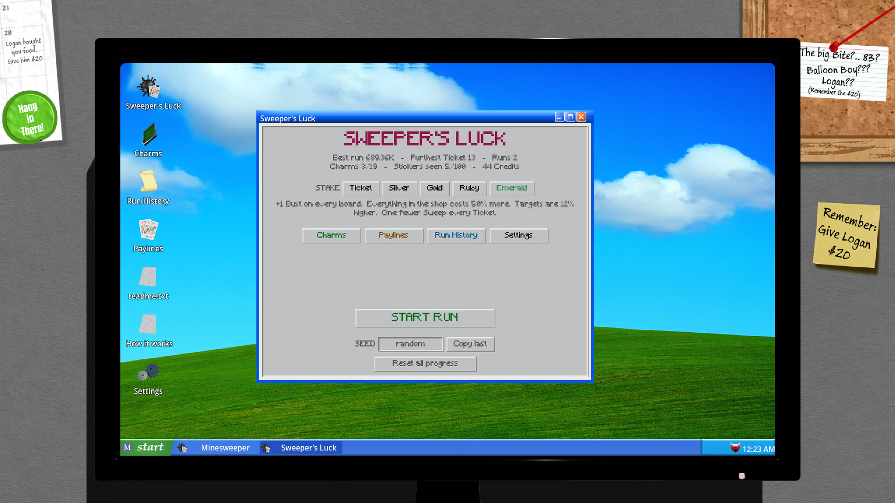Image resolution: width=895 pixels, height=503 pixels.
Task: Click the red shield tray icon
Action: click(x=735, y=448)
